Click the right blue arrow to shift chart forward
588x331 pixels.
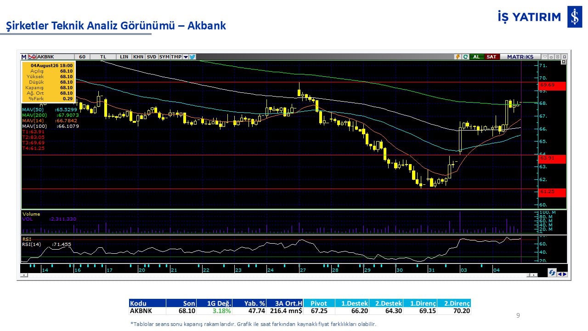[x=565, y=274]
